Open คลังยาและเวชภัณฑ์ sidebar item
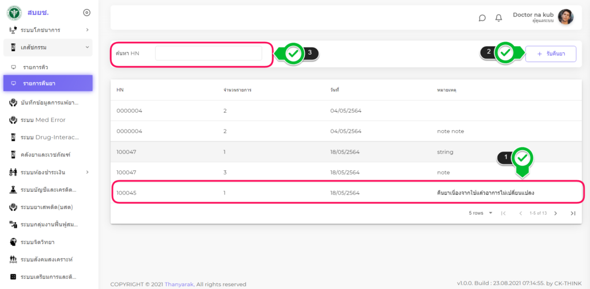Screen dimensions: 590x289 45,154
